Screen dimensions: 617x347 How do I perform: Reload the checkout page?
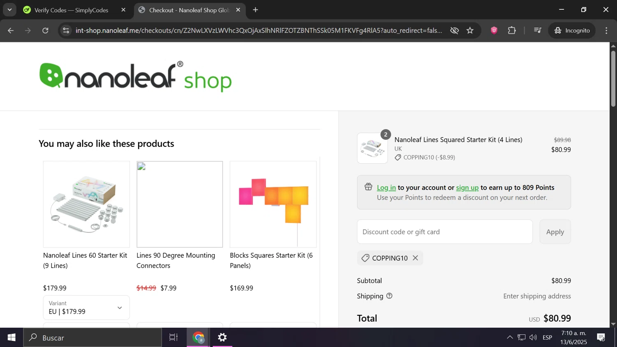coord(46,30)
